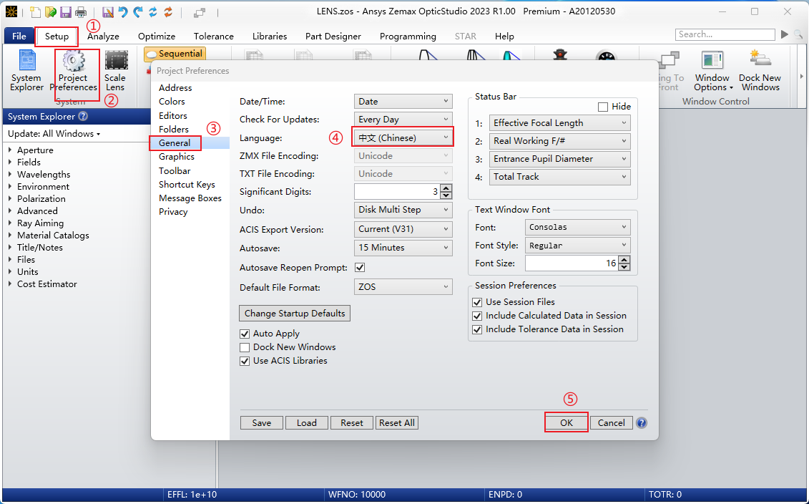Open status bar Effective Focal Length dropdown
The image size is (809, 504).
pyautogui.click(x=560, y=123)
